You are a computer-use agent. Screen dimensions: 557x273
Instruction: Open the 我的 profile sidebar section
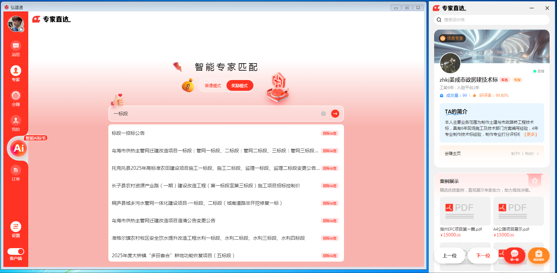[16, 123]
